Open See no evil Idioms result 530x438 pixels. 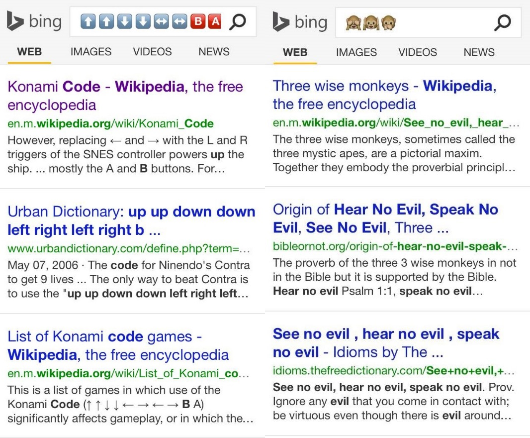tap(386, 343)
